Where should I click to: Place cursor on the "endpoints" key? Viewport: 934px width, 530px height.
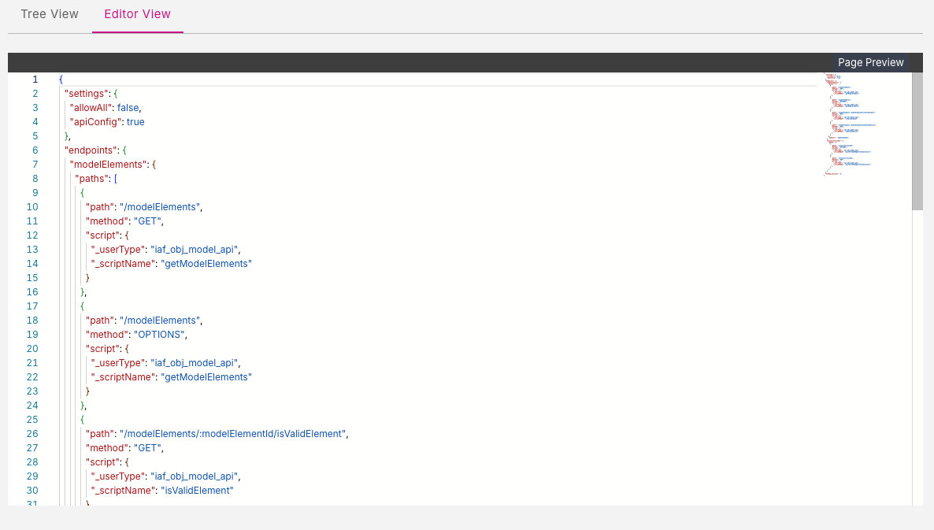pyautogui.click(x=91, y=150)
